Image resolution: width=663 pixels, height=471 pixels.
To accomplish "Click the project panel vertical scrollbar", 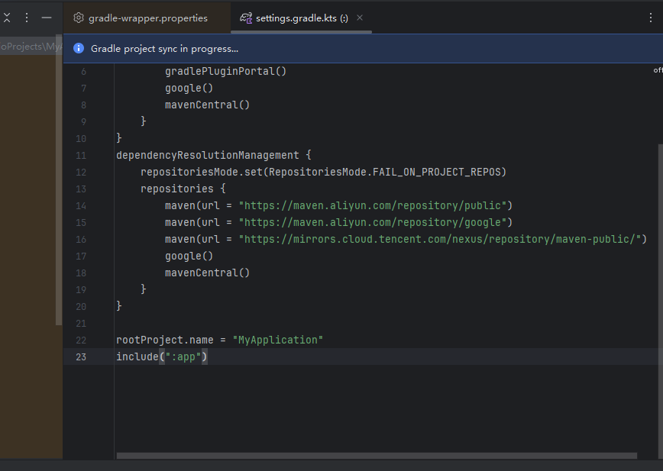I will pos(59,179).
